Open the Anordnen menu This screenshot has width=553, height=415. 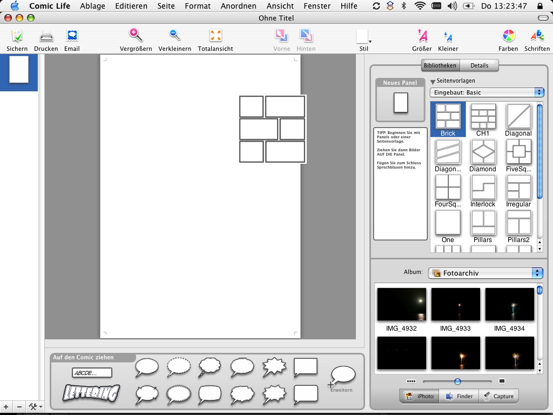[x=238, y=6]
